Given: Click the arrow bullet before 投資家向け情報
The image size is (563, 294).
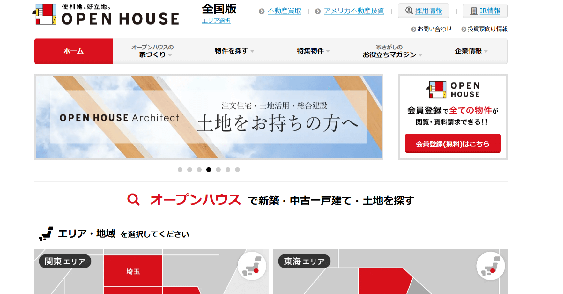Looking at the screenshot, I should [x=464, y=29].
